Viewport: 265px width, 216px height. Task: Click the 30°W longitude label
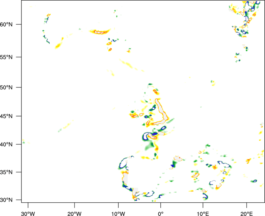tap(28, 214)
